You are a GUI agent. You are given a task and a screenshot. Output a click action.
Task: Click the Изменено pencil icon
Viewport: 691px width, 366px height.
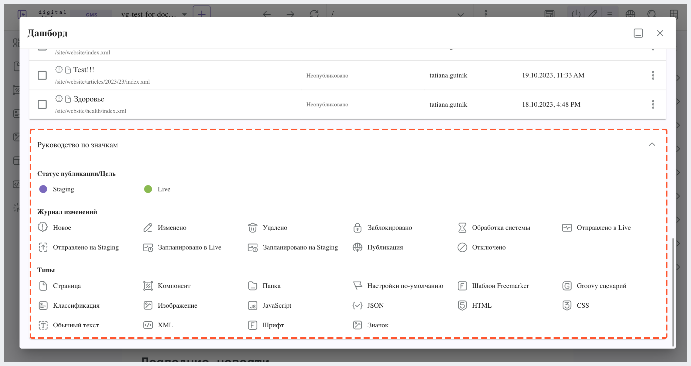coord(148,227)
